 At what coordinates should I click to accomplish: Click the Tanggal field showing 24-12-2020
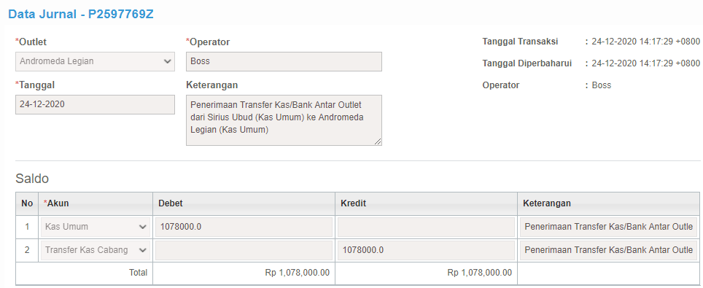(x=95, y=104)
